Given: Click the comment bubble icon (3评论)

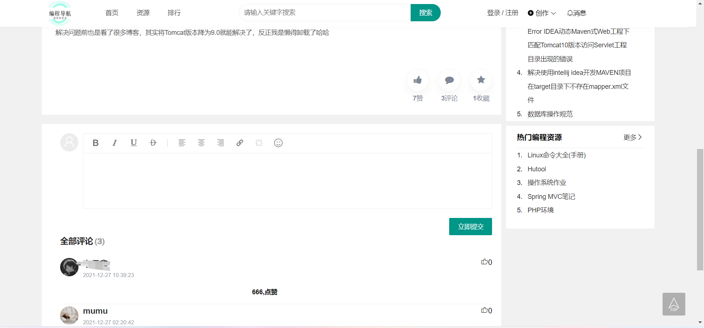Looking at the screenshot, I should [x=449, y=80].
